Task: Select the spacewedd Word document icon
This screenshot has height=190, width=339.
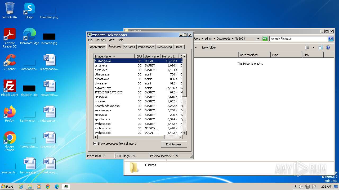Action: tap(49, 140)
